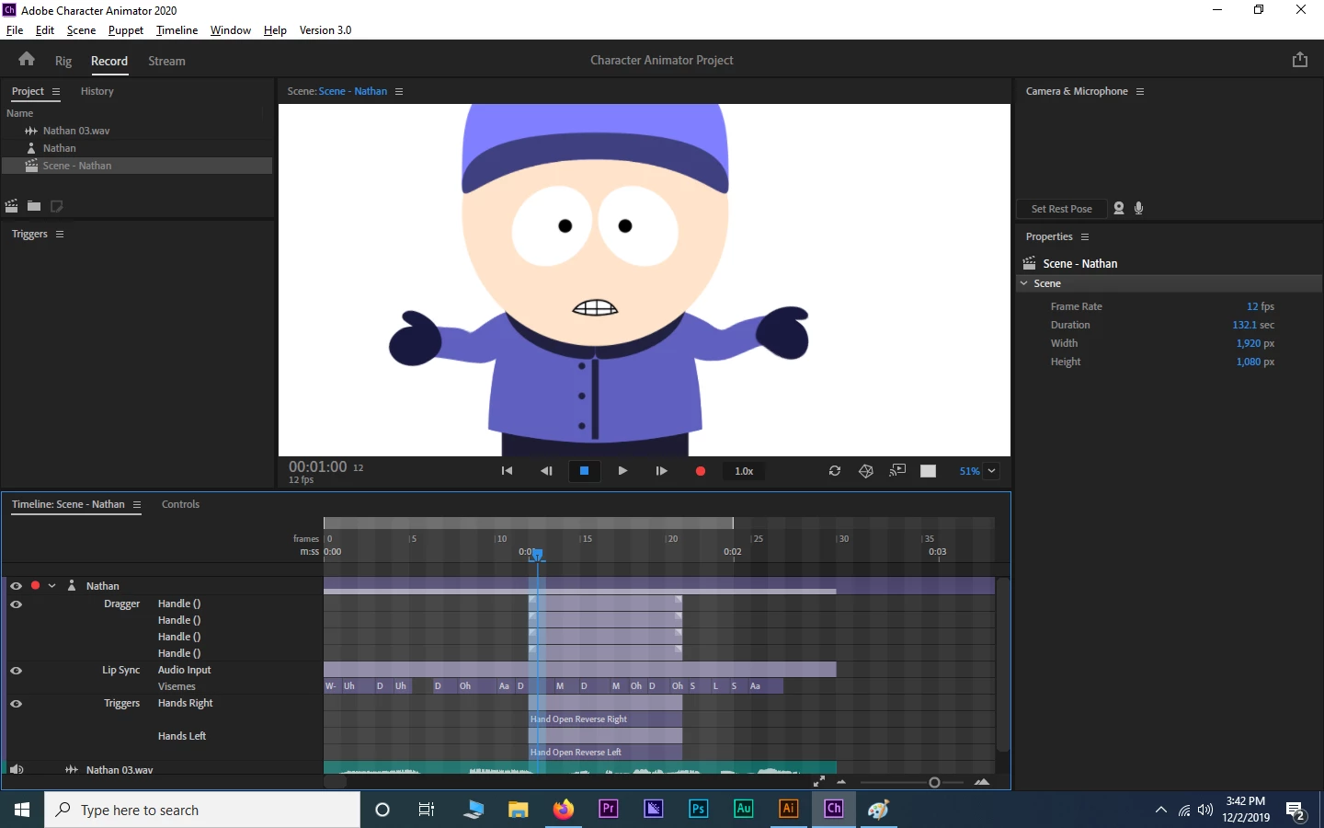Click the new folder icon in Project panel
Viewport: 1324px width, 828px height.
(34, 206)
